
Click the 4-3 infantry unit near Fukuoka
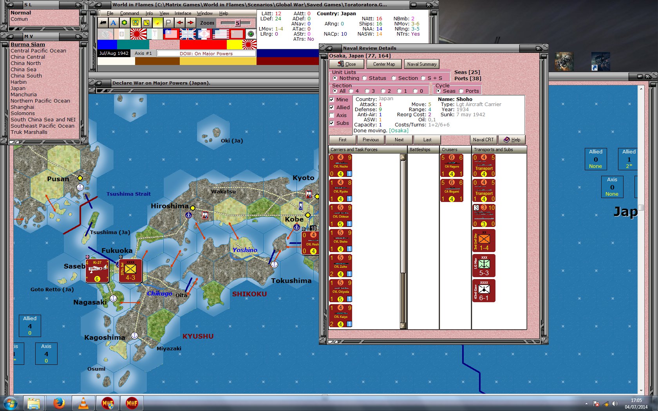130,270
